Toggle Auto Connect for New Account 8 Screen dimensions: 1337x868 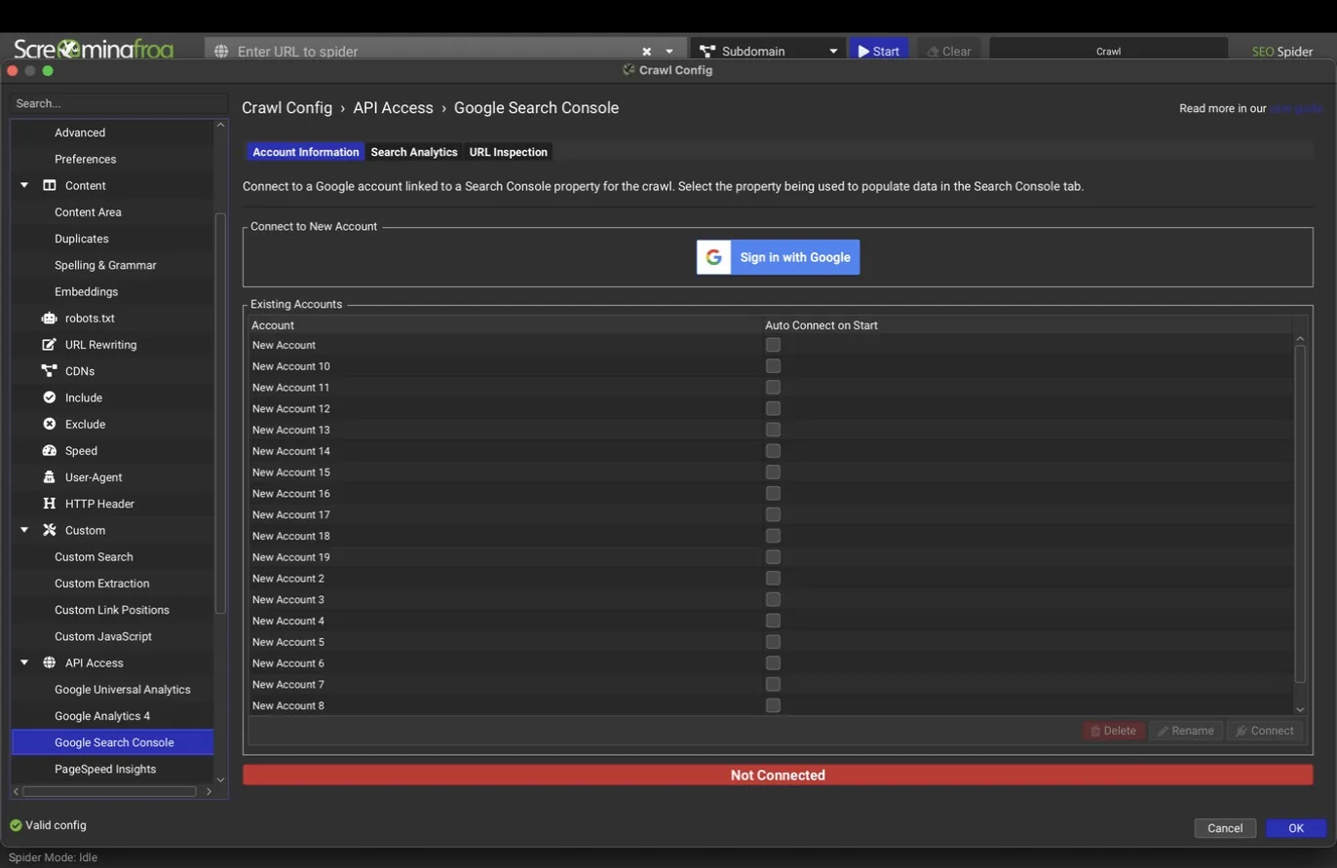click(773, 705)
